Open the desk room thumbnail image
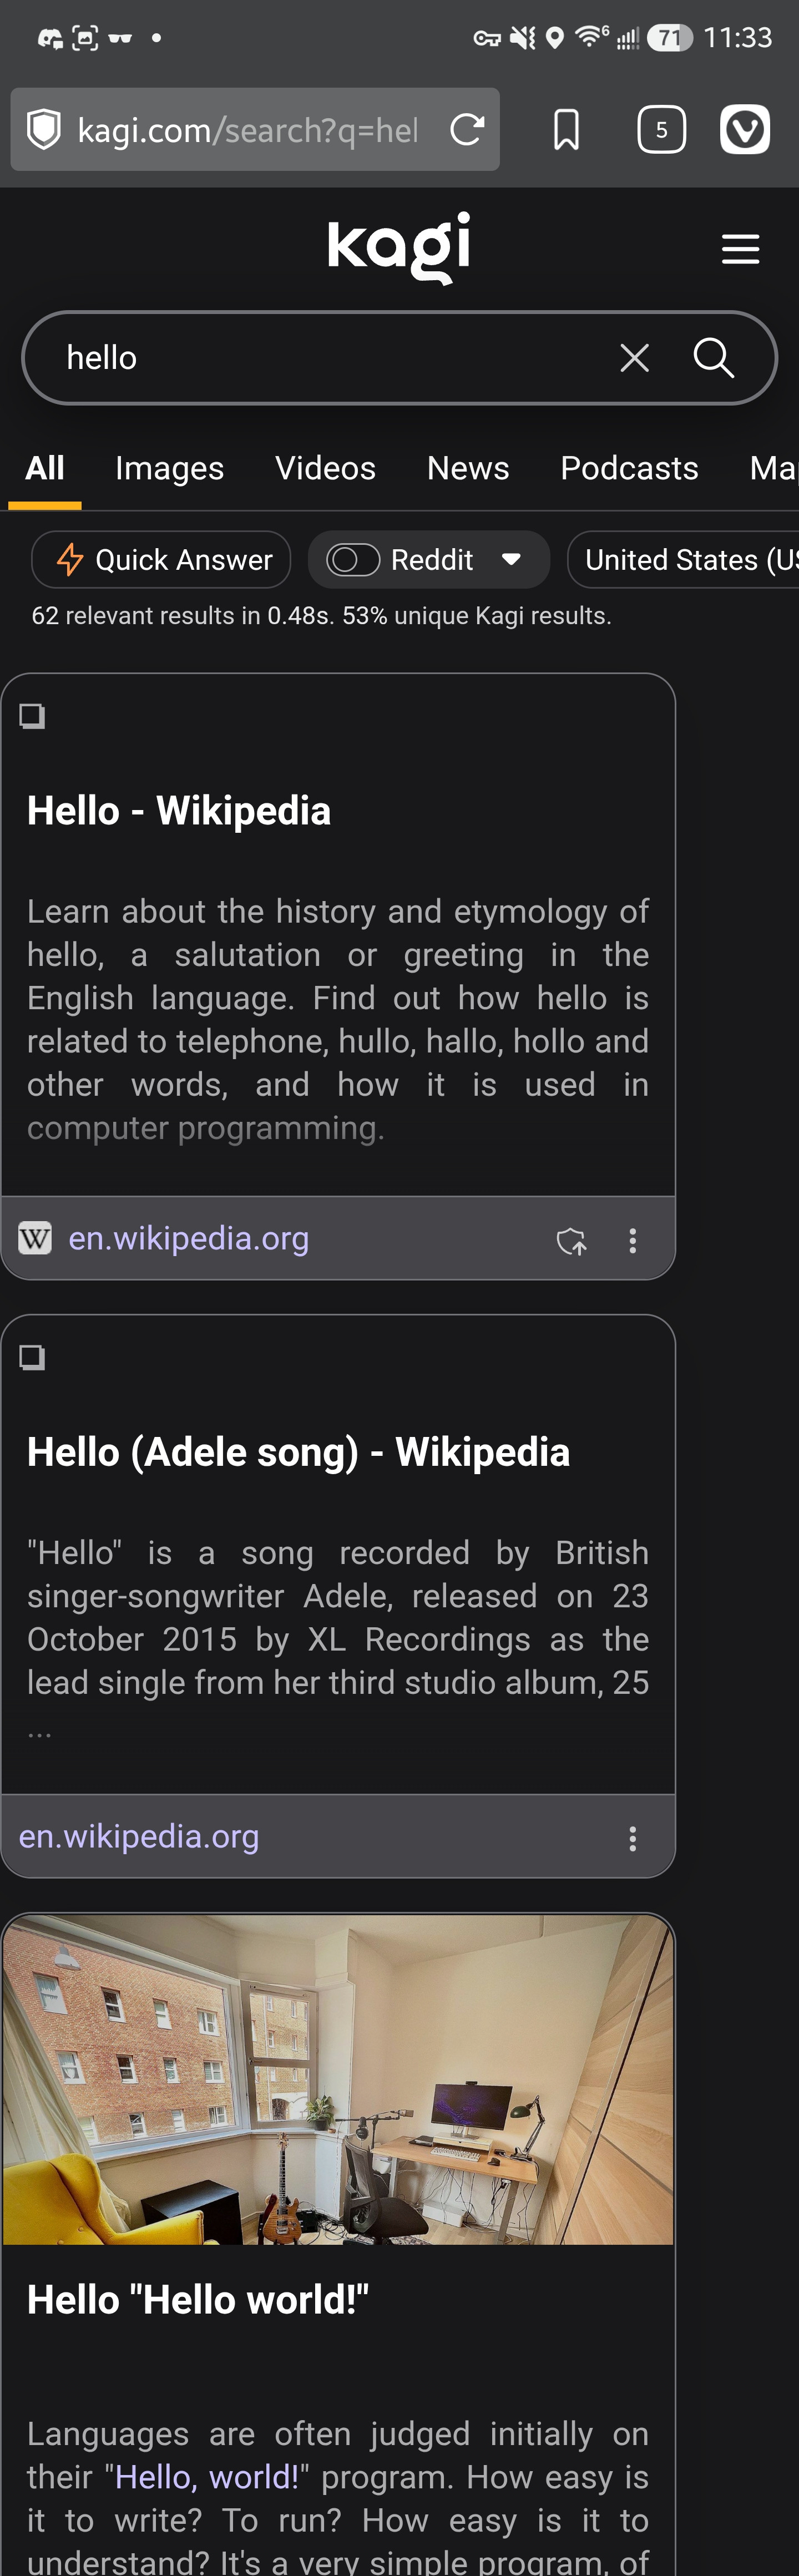The height and width of the screenshot is (2576, 799). tap(338, 2079)
